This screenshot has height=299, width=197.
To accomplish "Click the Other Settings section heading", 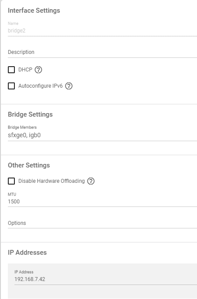I will [x=29, y=165].
